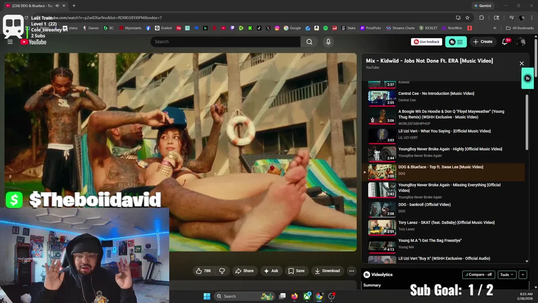The image size is (538, 303).
Task: Open the YouTube hamburger guide menu
Action: tap(10, 42)
